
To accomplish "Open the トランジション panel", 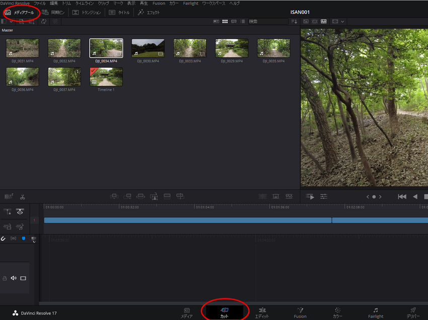I will [x=87, y=13].
